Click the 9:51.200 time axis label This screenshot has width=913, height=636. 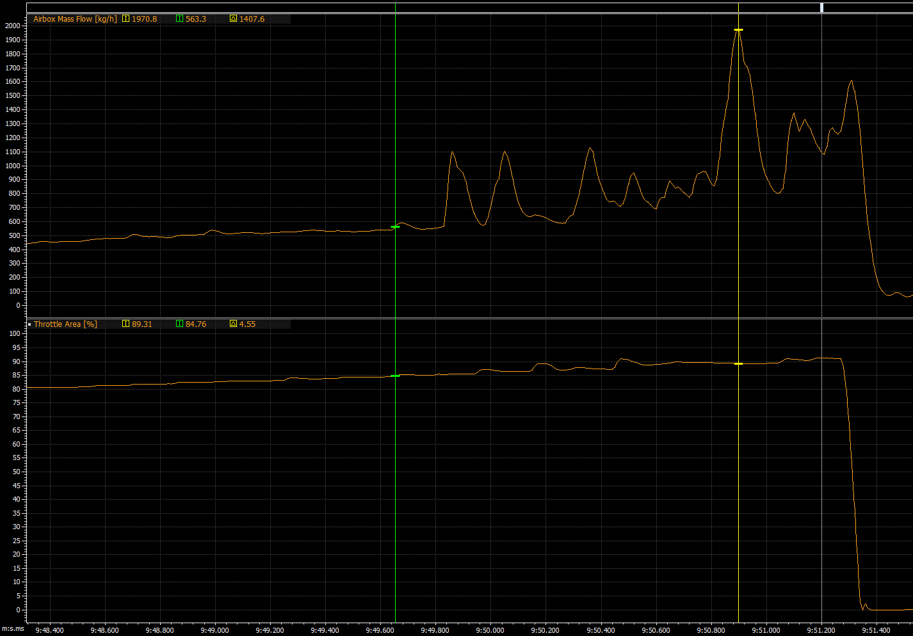click(x=821, y=630)
